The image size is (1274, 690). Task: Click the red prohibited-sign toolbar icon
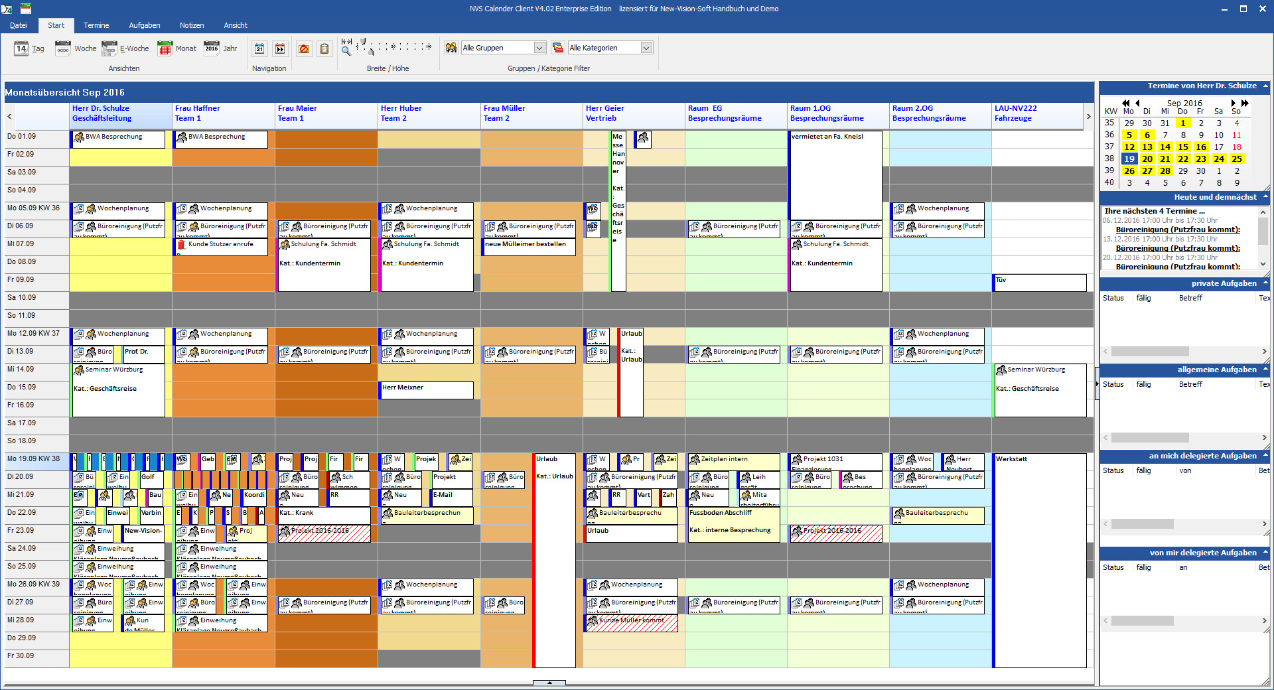304,48
